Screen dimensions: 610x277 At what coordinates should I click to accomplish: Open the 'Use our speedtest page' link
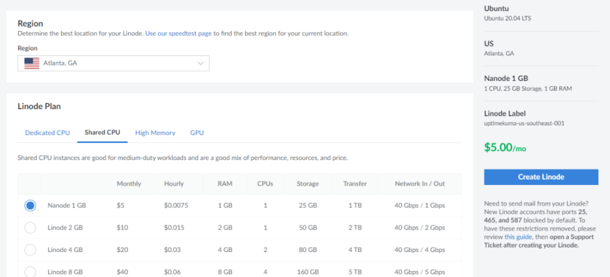point(178,33)
